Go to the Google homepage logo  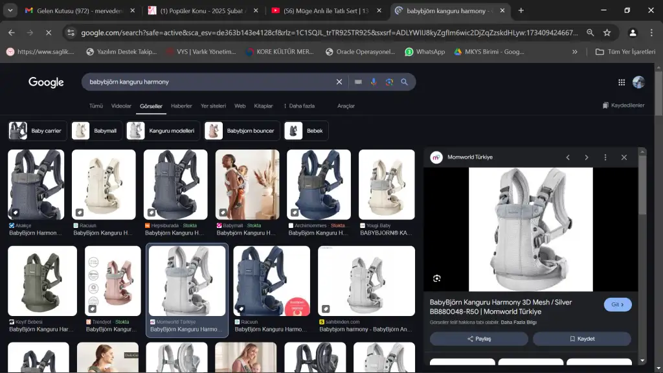coord(46,82)
